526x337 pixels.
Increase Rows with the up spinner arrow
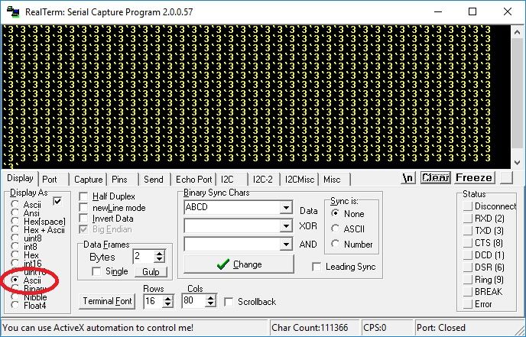[167, 298]
